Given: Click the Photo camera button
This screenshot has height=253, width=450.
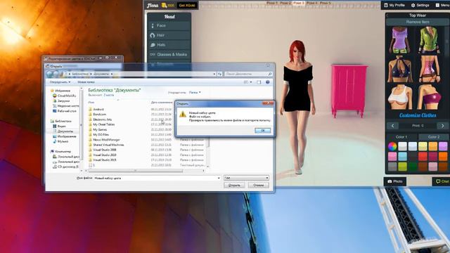Looking at the screenshot, I should [x=395, y=181].
